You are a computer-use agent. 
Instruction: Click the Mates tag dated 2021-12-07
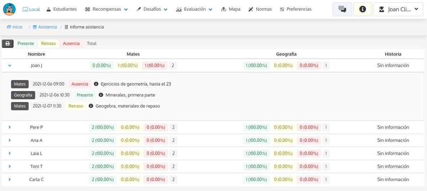coord(20,106)
